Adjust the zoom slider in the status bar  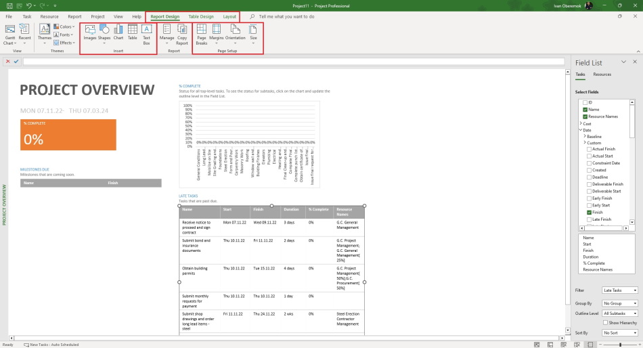point(620,345)
